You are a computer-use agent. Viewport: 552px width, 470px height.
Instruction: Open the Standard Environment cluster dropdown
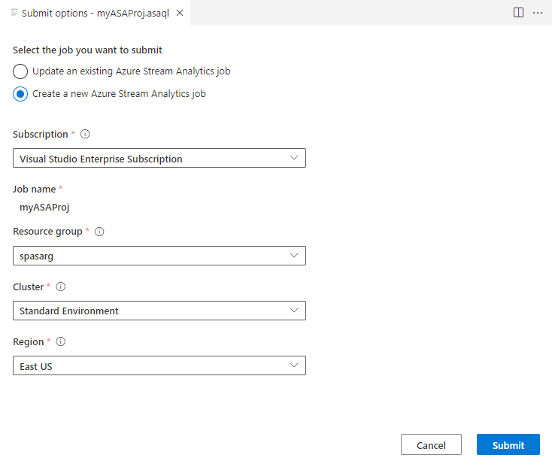(x=159, y=311)
